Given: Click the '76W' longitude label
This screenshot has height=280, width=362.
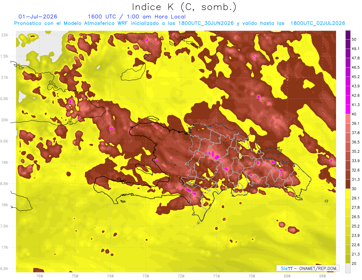Looking at the screenshot, I should point(40,276).
